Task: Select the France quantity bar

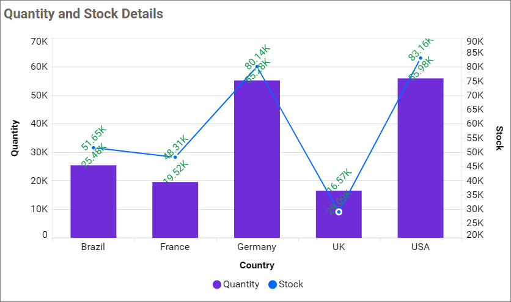Action: (175, 210)
